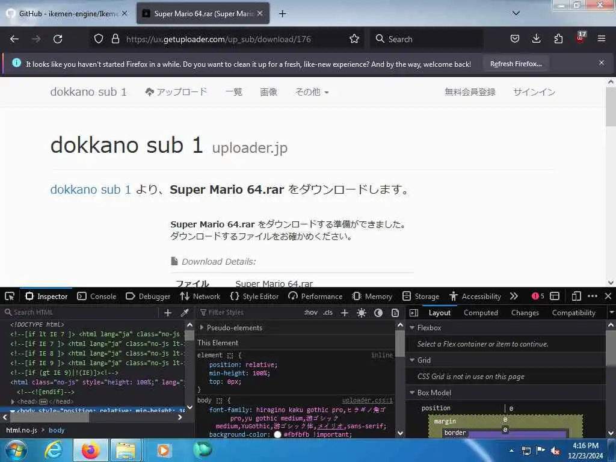This screenshot has width=616, height=462.
Task: Add a new CSS rule
Action: tap(345, 313)
